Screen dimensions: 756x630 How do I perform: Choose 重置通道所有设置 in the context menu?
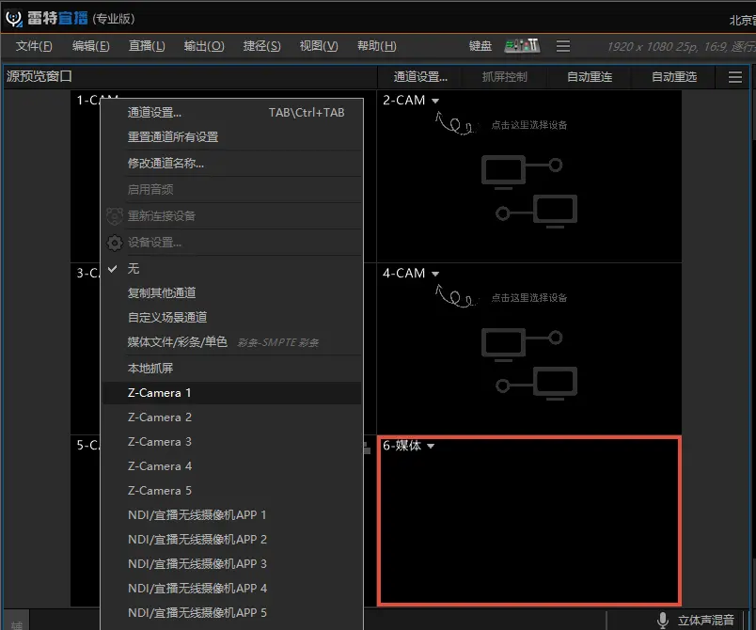point(232,137)
